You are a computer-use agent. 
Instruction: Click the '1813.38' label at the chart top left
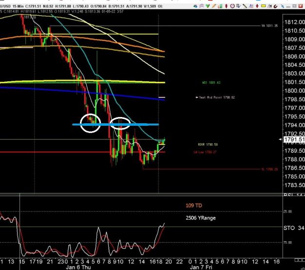(x=30, y=17)
